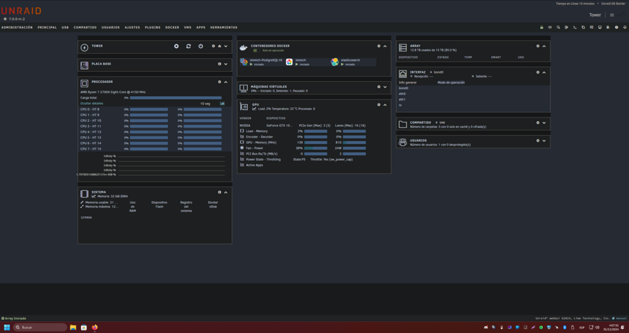
Task: Click the stop array button in the Tower panel
Action: point(176,46)
